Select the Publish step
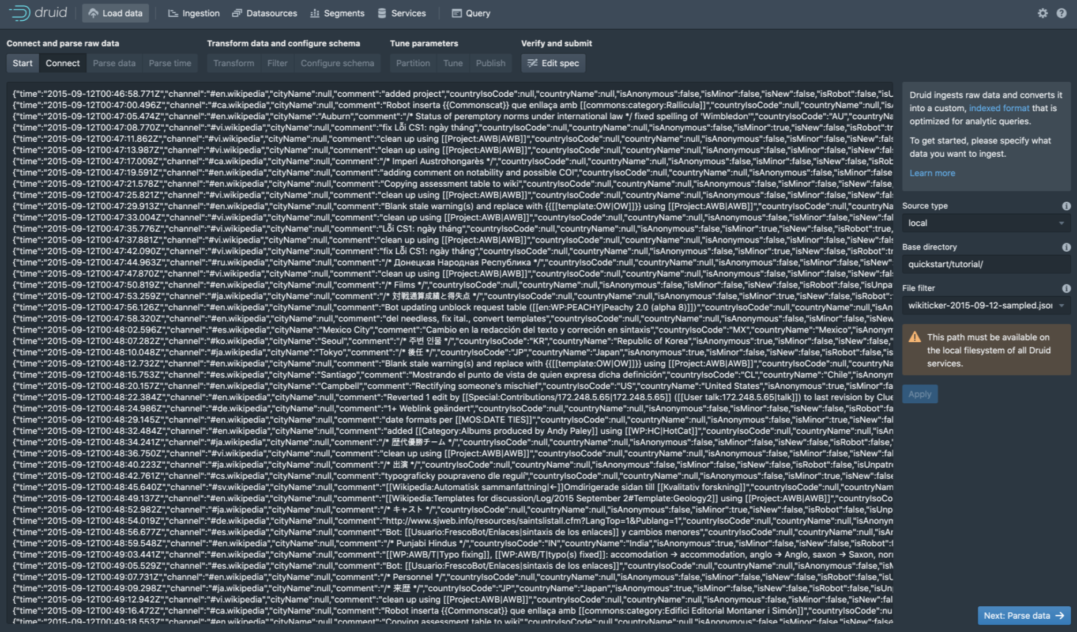 click(x=491, y=63)
